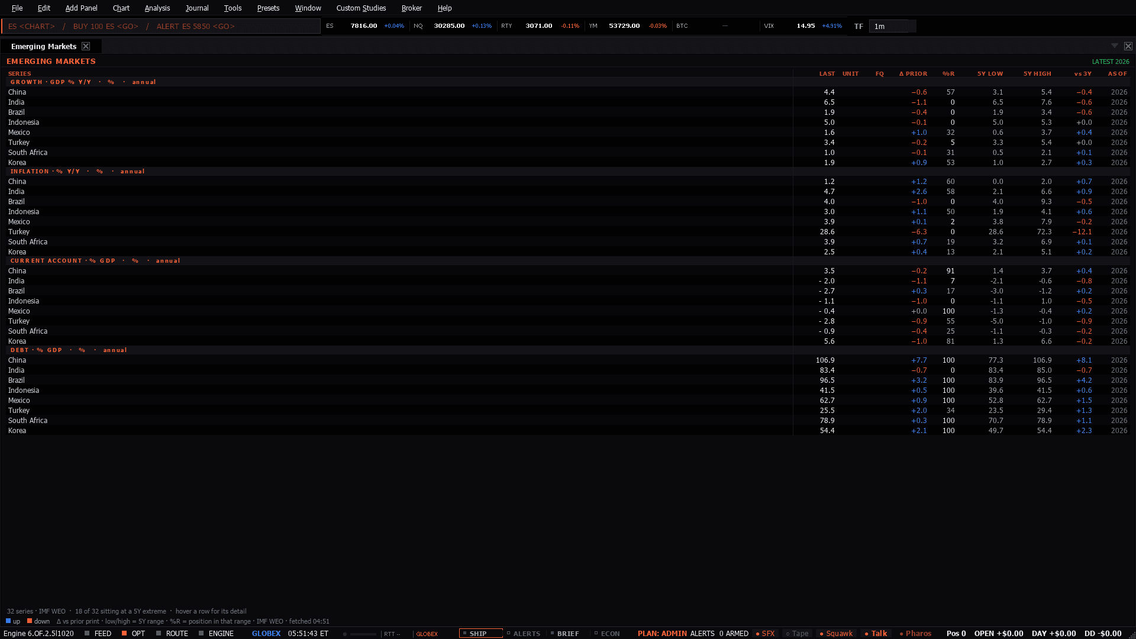Open the Custom Studies menu
Image resolution: width=1136 pixels, height=639 pixels.
(x=361, y=8)
